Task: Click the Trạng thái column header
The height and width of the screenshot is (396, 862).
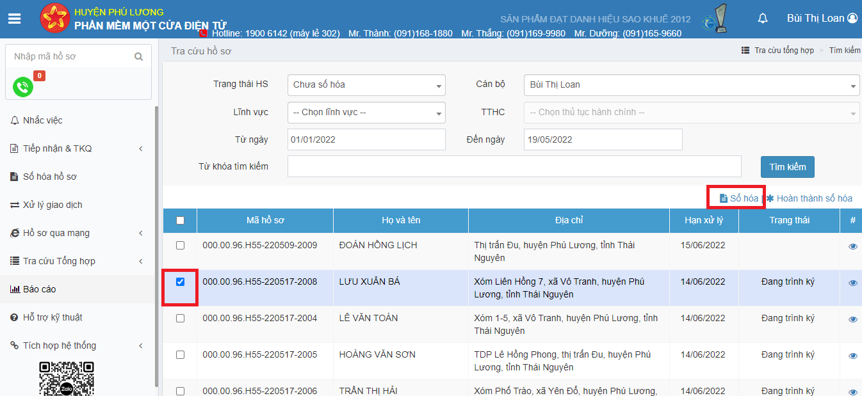Action: pyautogui.click(x=789, y=220)
